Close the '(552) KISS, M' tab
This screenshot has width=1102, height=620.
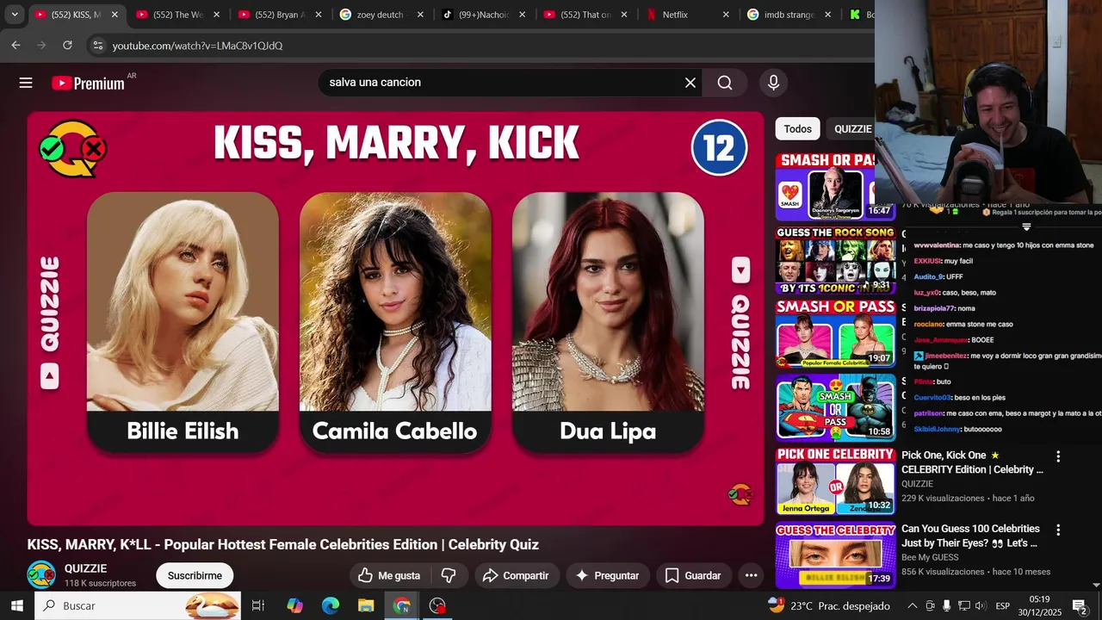(115, 15)
